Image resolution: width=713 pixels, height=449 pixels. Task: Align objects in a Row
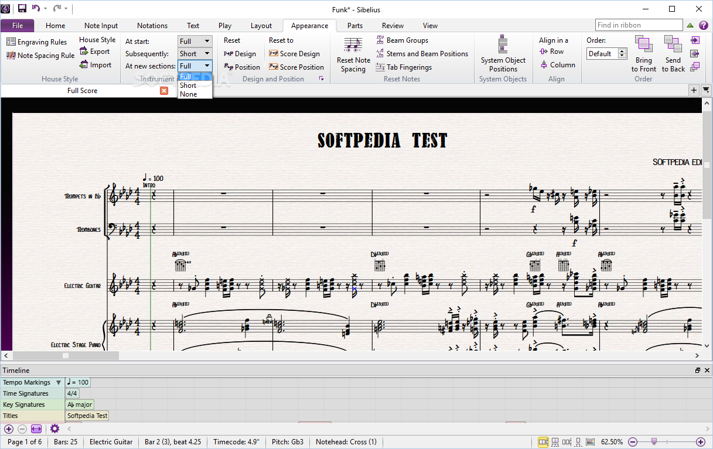552,52
